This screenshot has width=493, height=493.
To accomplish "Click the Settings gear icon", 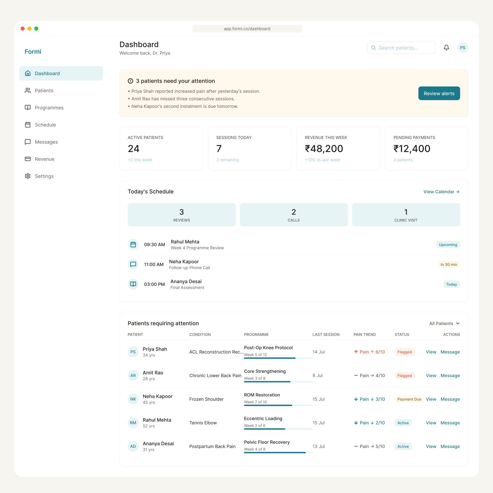I will click(28, 176).
